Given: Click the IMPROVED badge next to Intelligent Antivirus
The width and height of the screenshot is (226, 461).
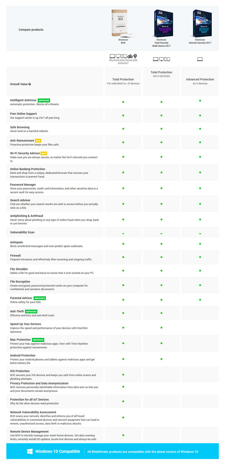Looking at the screenshot, I should (x=44, y=100).
